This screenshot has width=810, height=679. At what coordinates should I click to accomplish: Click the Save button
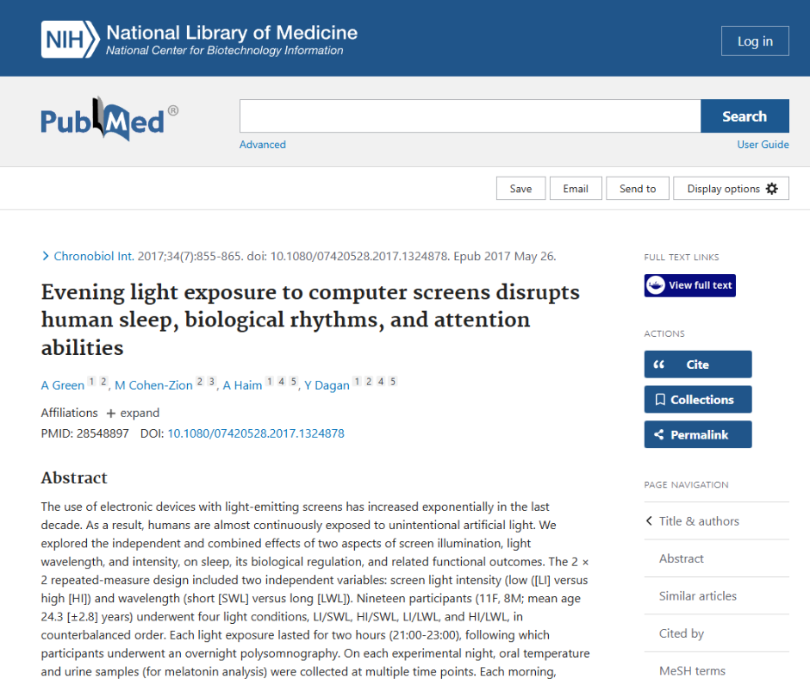point(520,189)
